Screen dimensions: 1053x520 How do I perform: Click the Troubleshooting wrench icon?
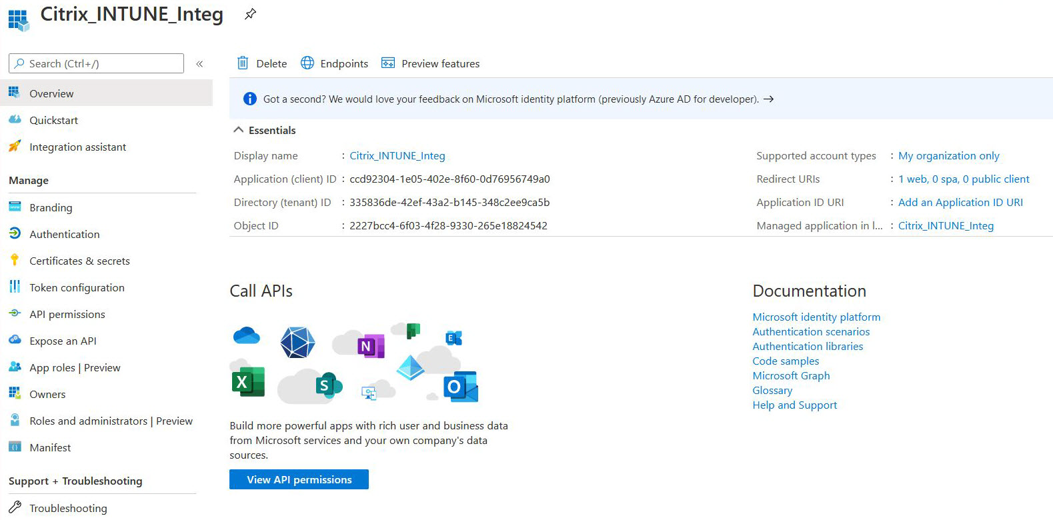pyautogui.click(x=15, y=507)
